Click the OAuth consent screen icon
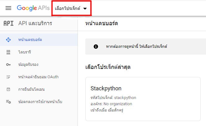The height and width of the screenshot is (126, 206). click(8, 77)
